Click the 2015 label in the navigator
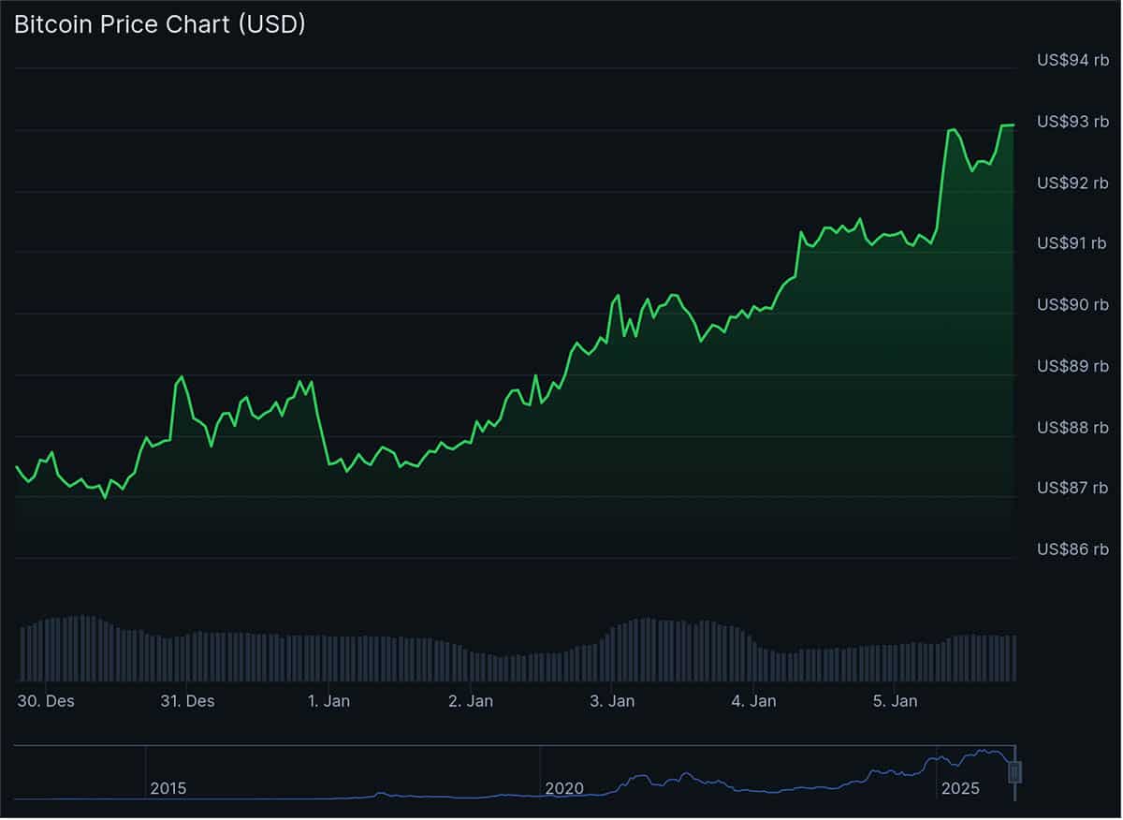1123x820 pixels. 168,789
